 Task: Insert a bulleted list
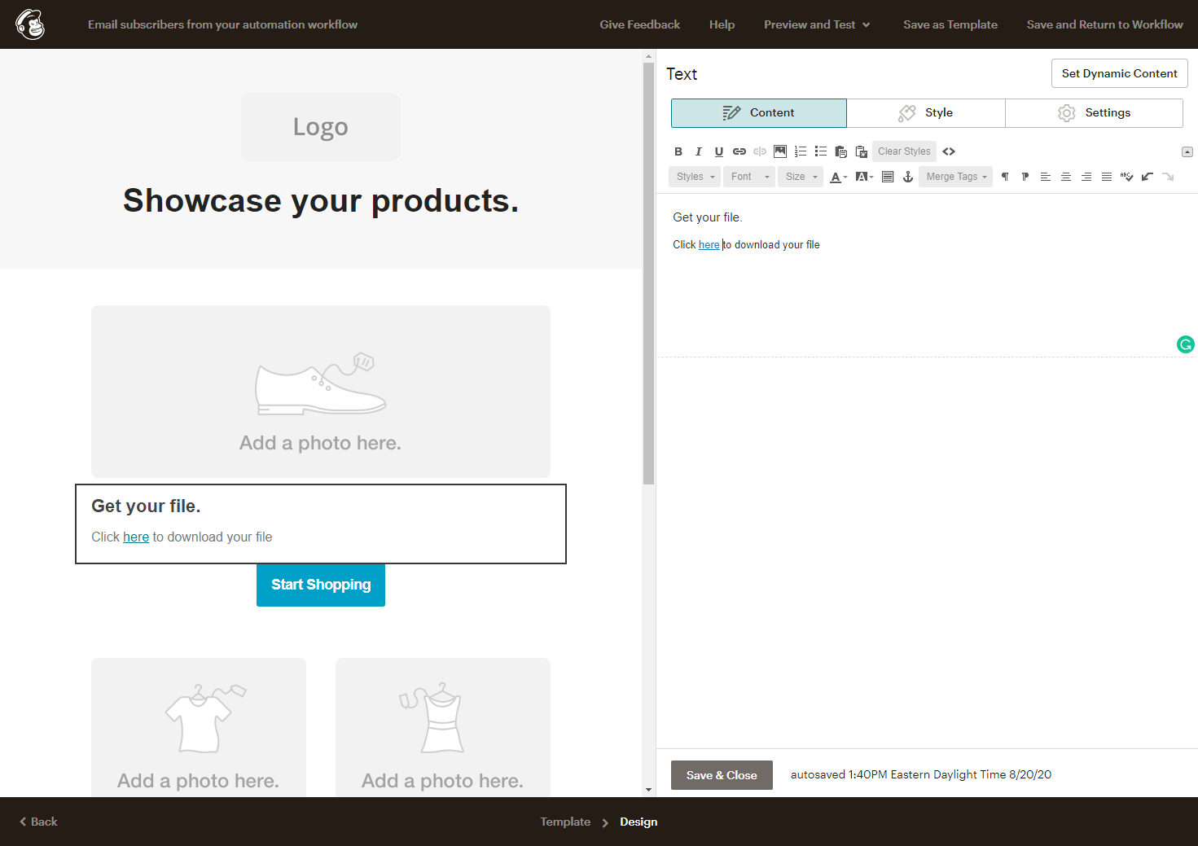tap(821, 151)
